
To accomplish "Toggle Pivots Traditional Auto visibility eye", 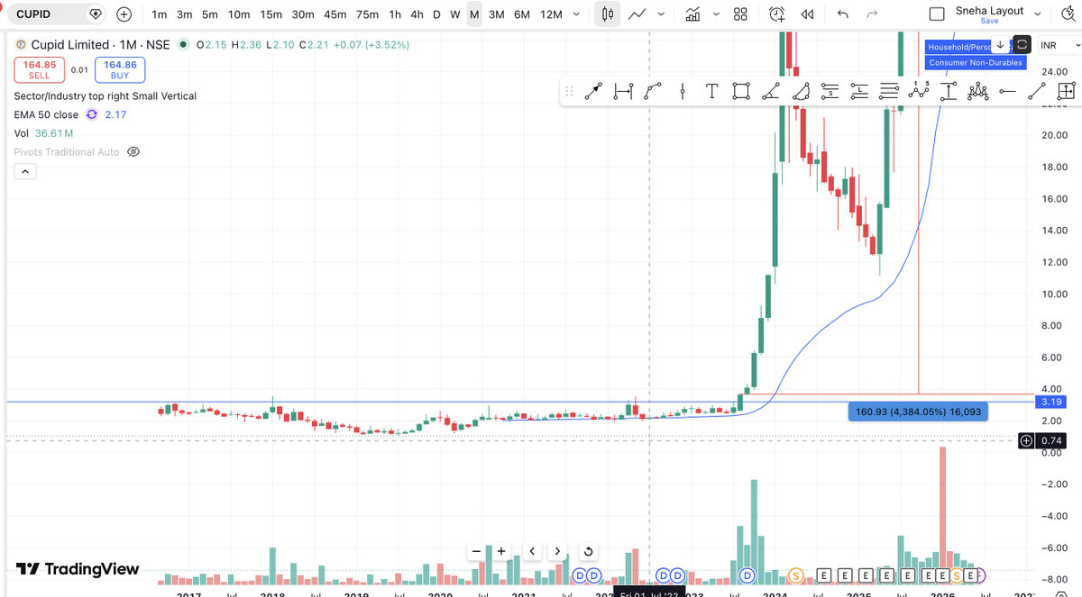I will coord(133,152).
